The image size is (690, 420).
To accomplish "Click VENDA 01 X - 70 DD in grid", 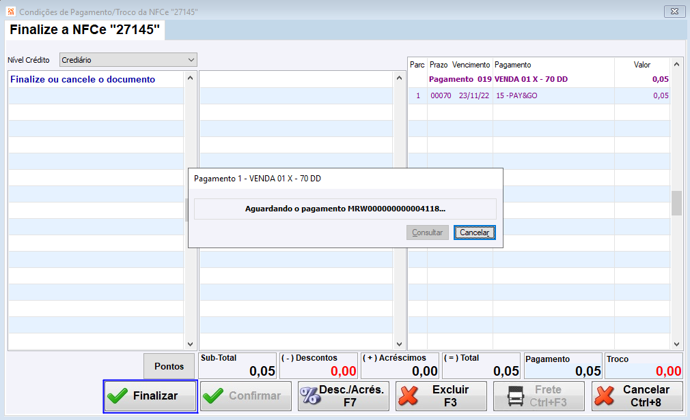I will click(531, 80).
